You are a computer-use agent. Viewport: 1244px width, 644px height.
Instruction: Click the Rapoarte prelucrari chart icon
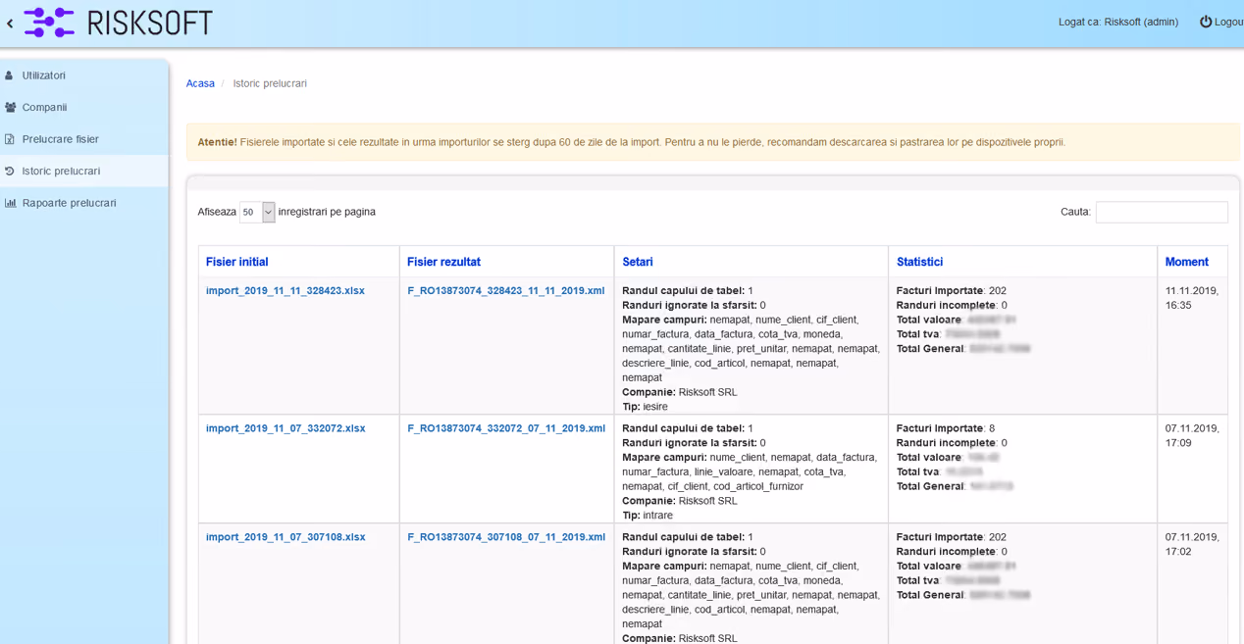pyautogui.click(x=10, y=203)
